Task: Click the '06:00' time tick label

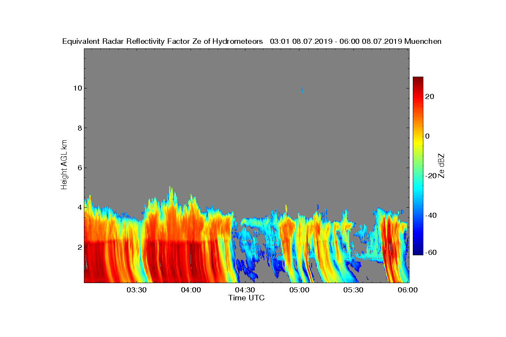Action: (408, 290)
